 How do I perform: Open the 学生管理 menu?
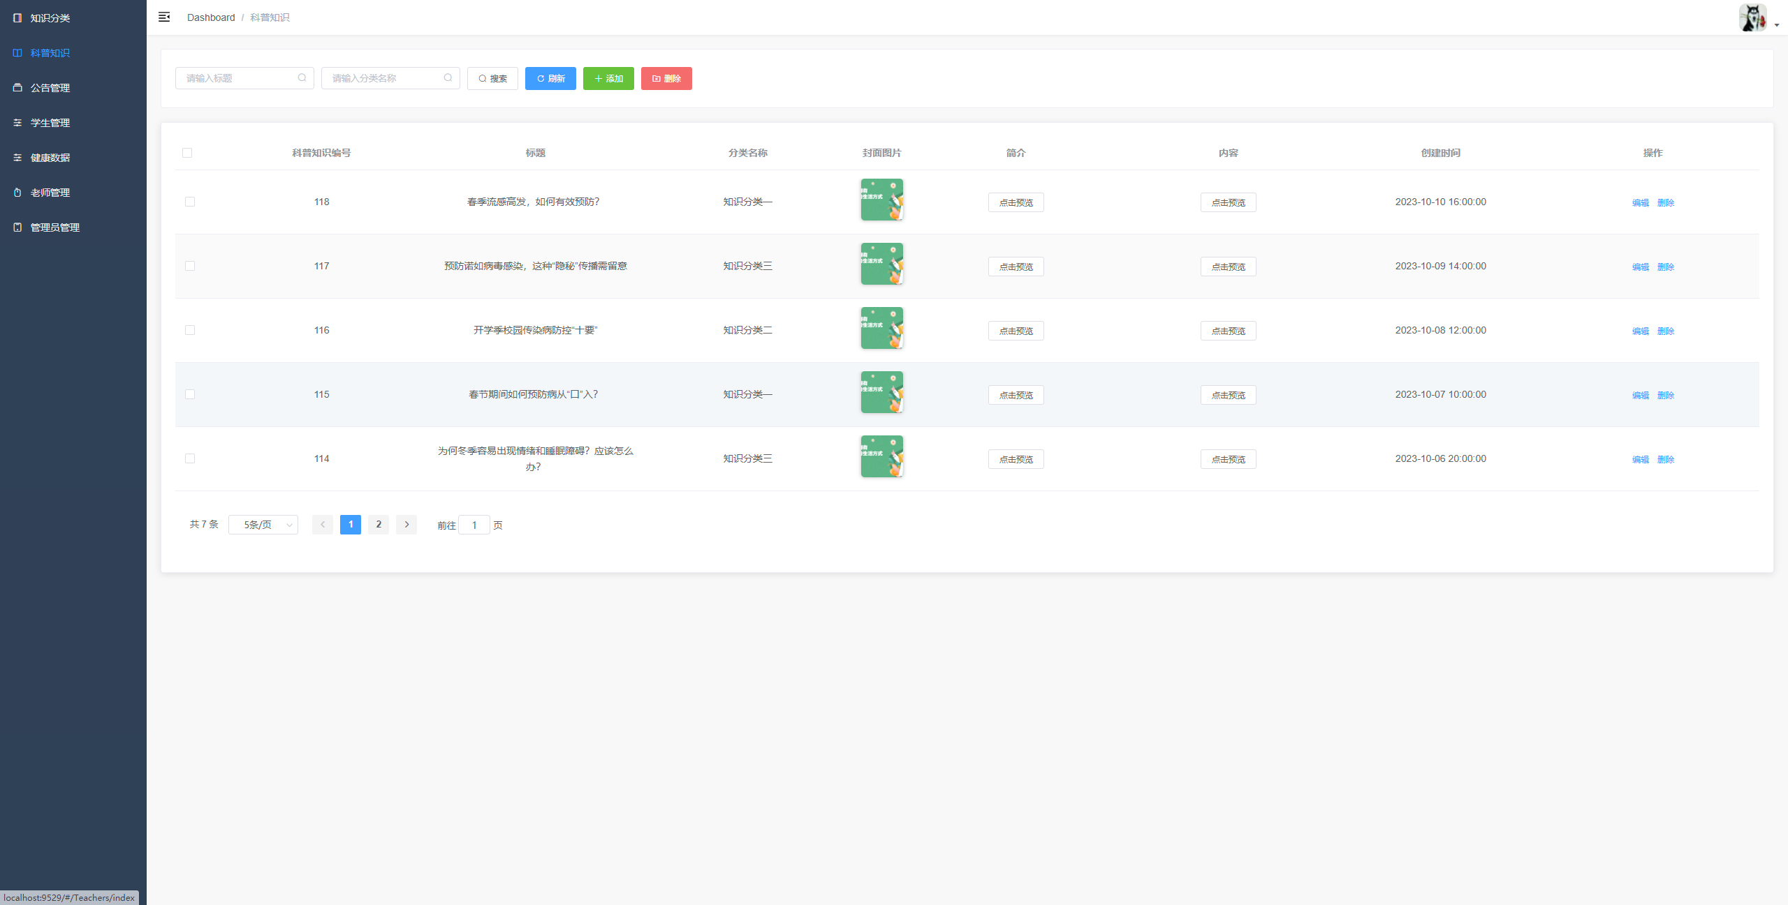click(x=73, y=123)
